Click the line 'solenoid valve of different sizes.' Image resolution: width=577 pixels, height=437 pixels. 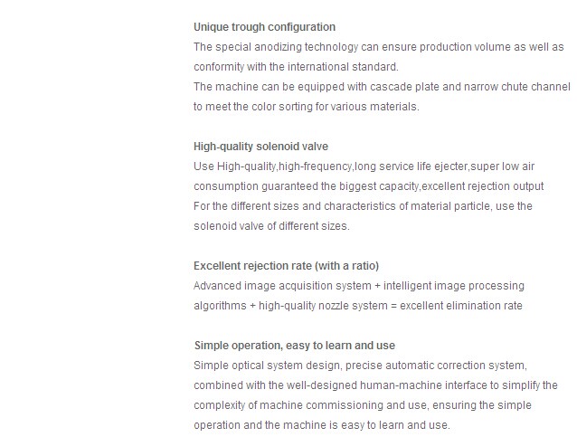click(271, 226)
